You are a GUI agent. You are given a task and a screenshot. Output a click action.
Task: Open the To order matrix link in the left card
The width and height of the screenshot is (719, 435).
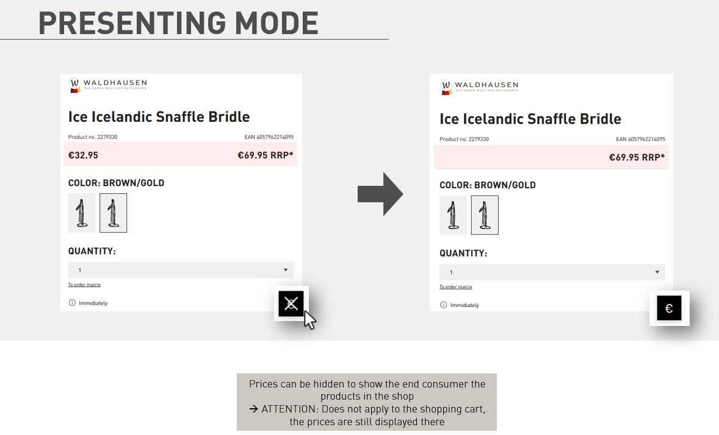click(x=84, y=285)
